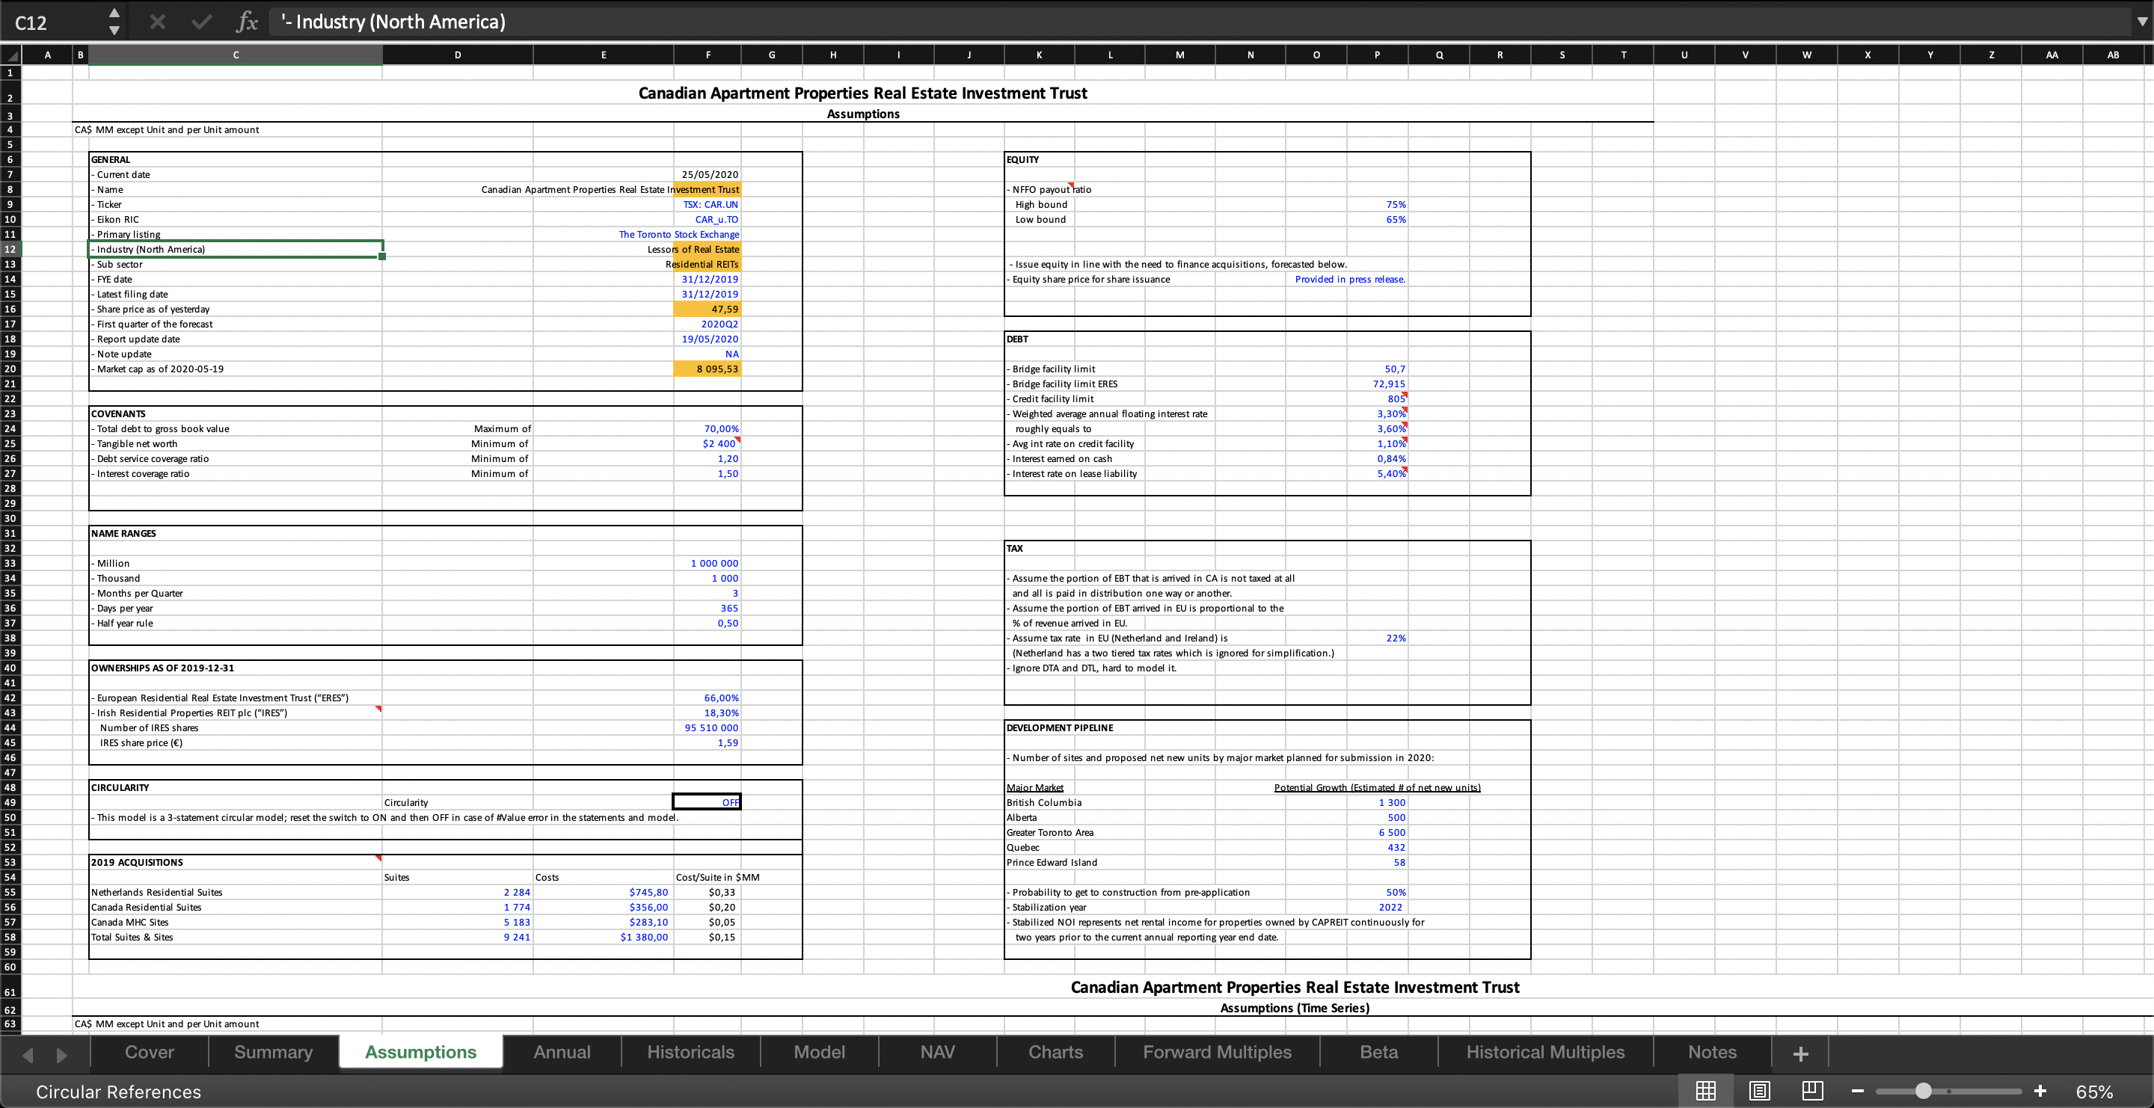Viewport: 2154px width, 1108px height.
Task: Open the Historicals sheet tab
Action: (x=690, y=1052)
